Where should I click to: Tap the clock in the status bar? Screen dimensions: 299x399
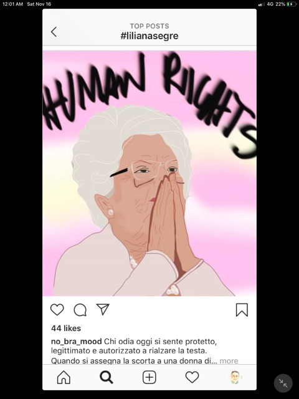[12, 4]
